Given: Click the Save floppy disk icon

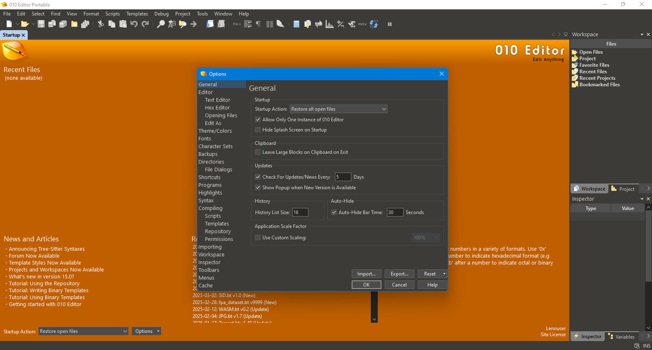Looking at the screenshot, I should click(x=41, y=24).
